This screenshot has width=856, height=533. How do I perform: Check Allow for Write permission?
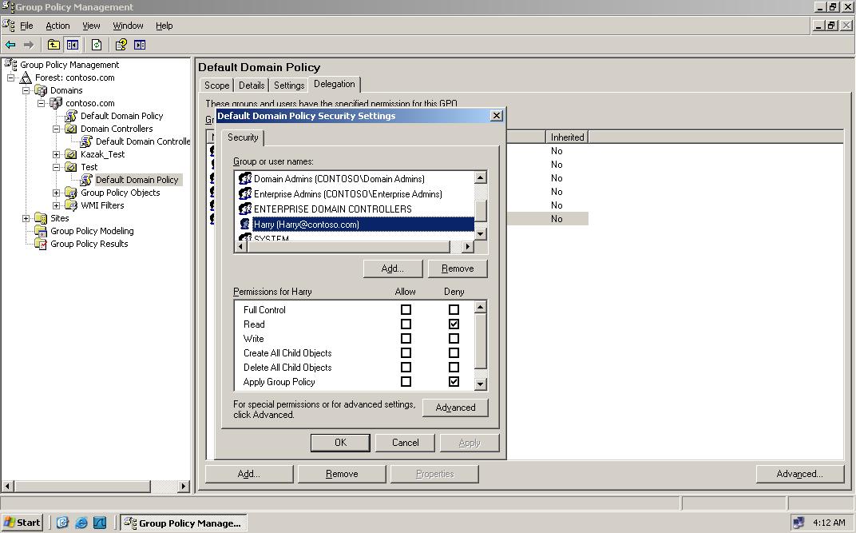pyautogui.click(x=406, y=339)
